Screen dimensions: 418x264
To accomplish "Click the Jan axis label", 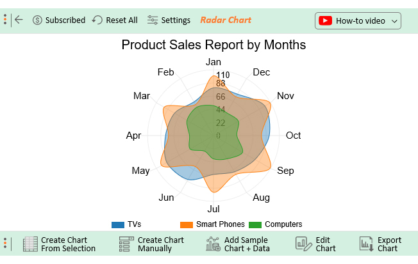I will 213,62.
